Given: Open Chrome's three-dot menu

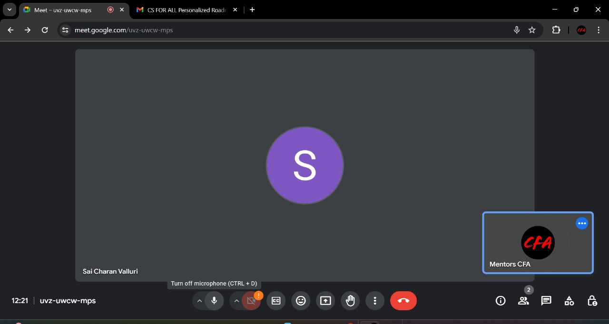Looking at the screenshot, I should click(599, 30).
